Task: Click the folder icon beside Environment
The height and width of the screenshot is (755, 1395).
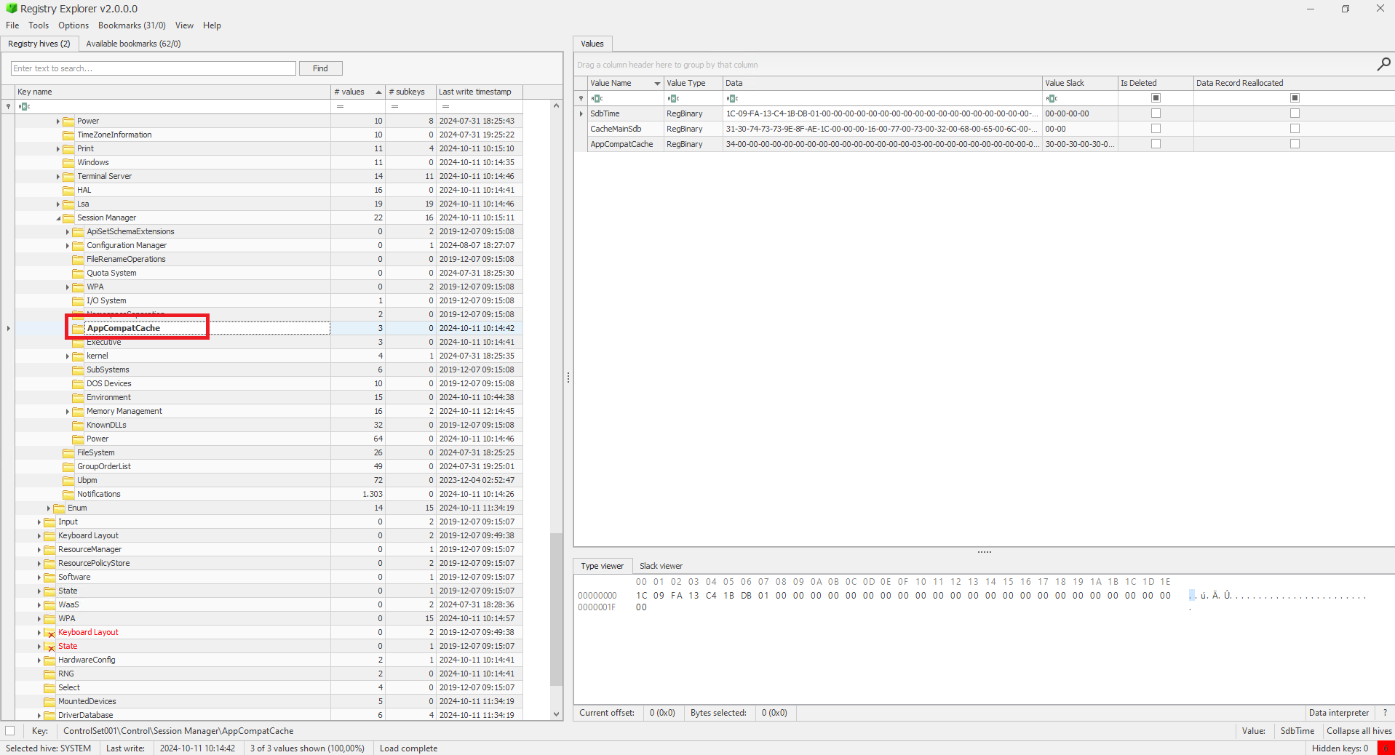Action: click(x=78, y=397)
